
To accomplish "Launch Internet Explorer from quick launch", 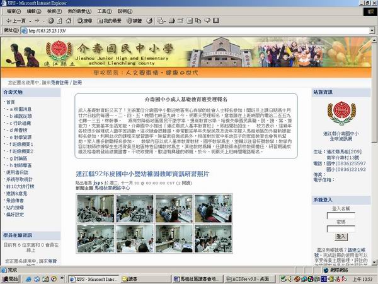I will (28, 279).
